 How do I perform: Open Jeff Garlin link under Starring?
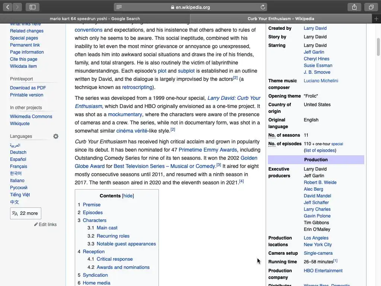coord(314,52)
